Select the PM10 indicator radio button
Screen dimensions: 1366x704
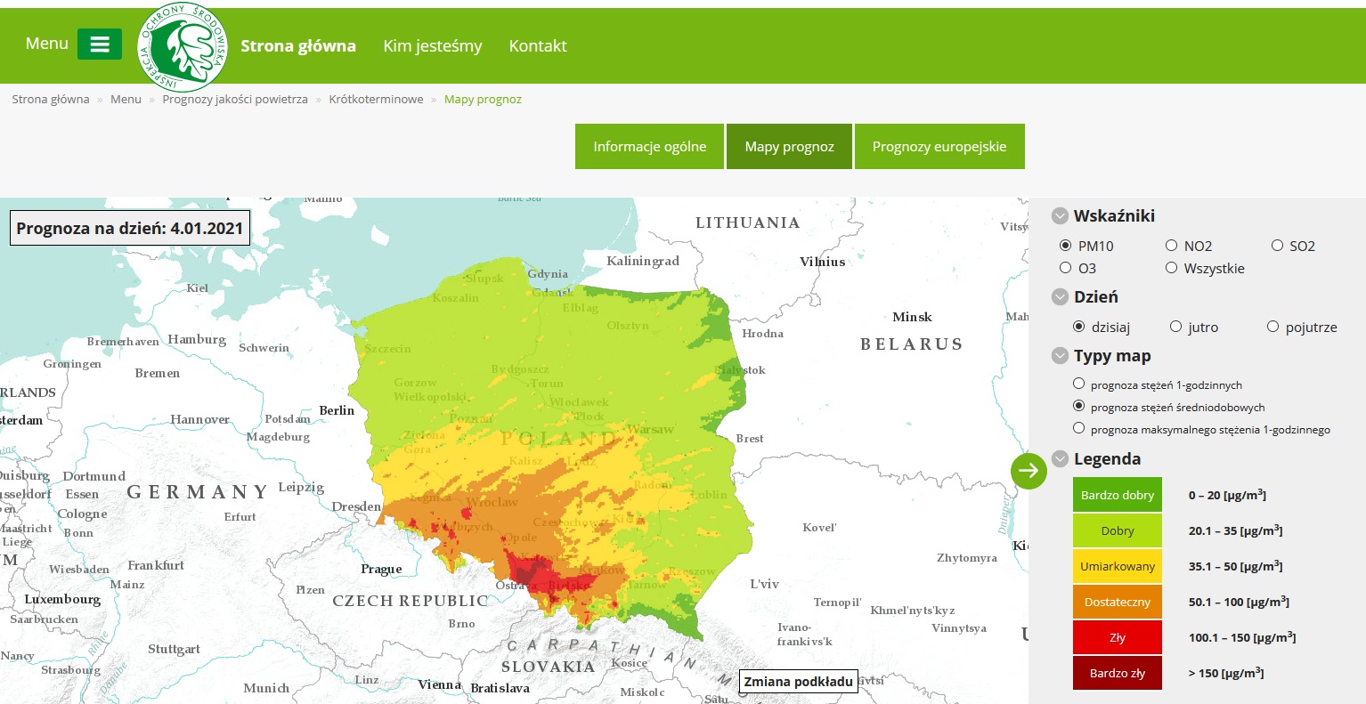(1066, 245)
